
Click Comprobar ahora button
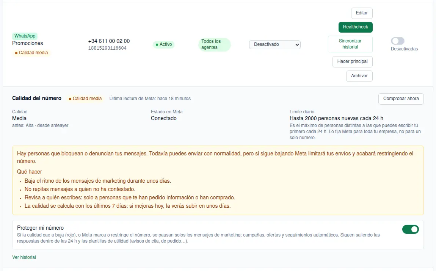pos(401,99)
